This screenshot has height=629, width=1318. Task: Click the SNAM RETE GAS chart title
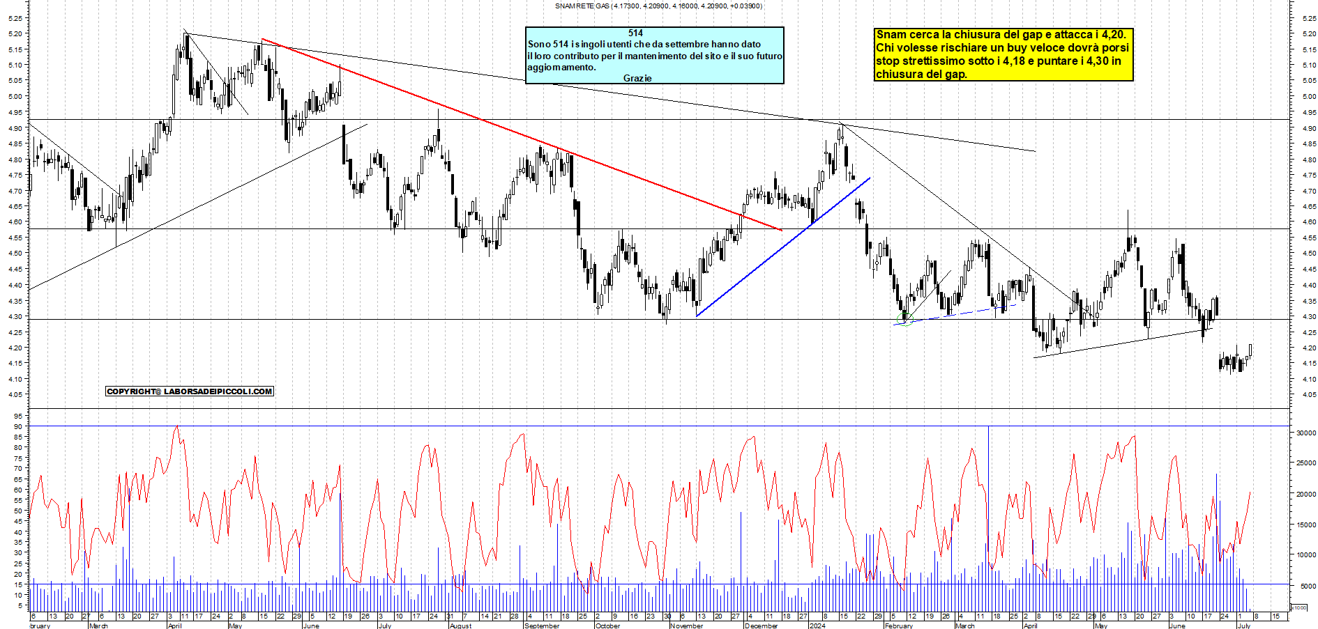pyautogui.click(x=658, y=6)
